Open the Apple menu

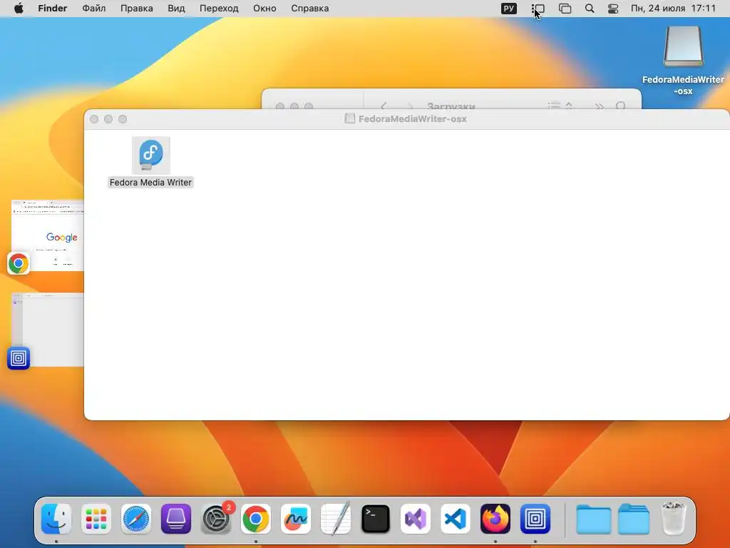point(19,9)
